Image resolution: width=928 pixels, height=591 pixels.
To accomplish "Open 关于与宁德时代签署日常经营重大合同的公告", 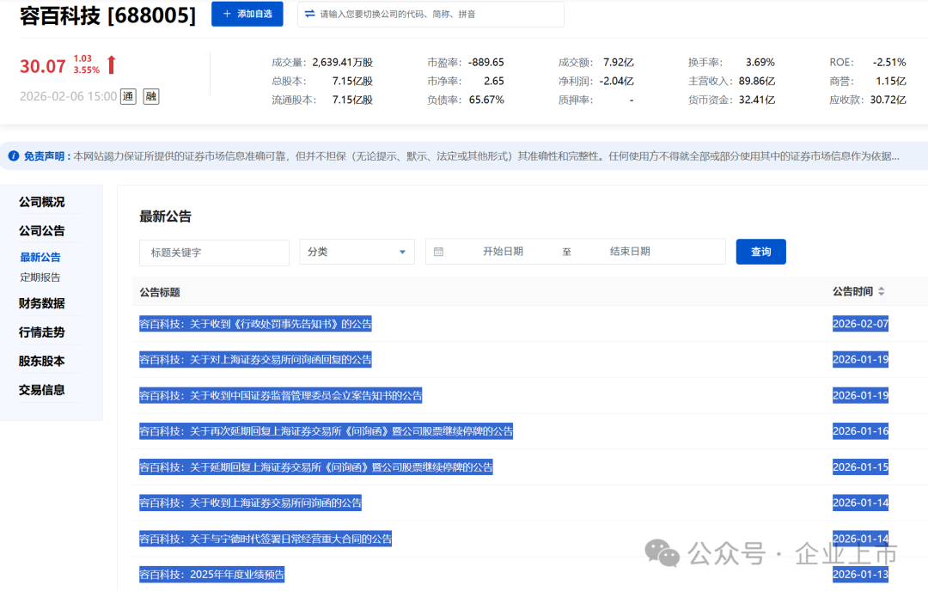I will tap(266, 539).
